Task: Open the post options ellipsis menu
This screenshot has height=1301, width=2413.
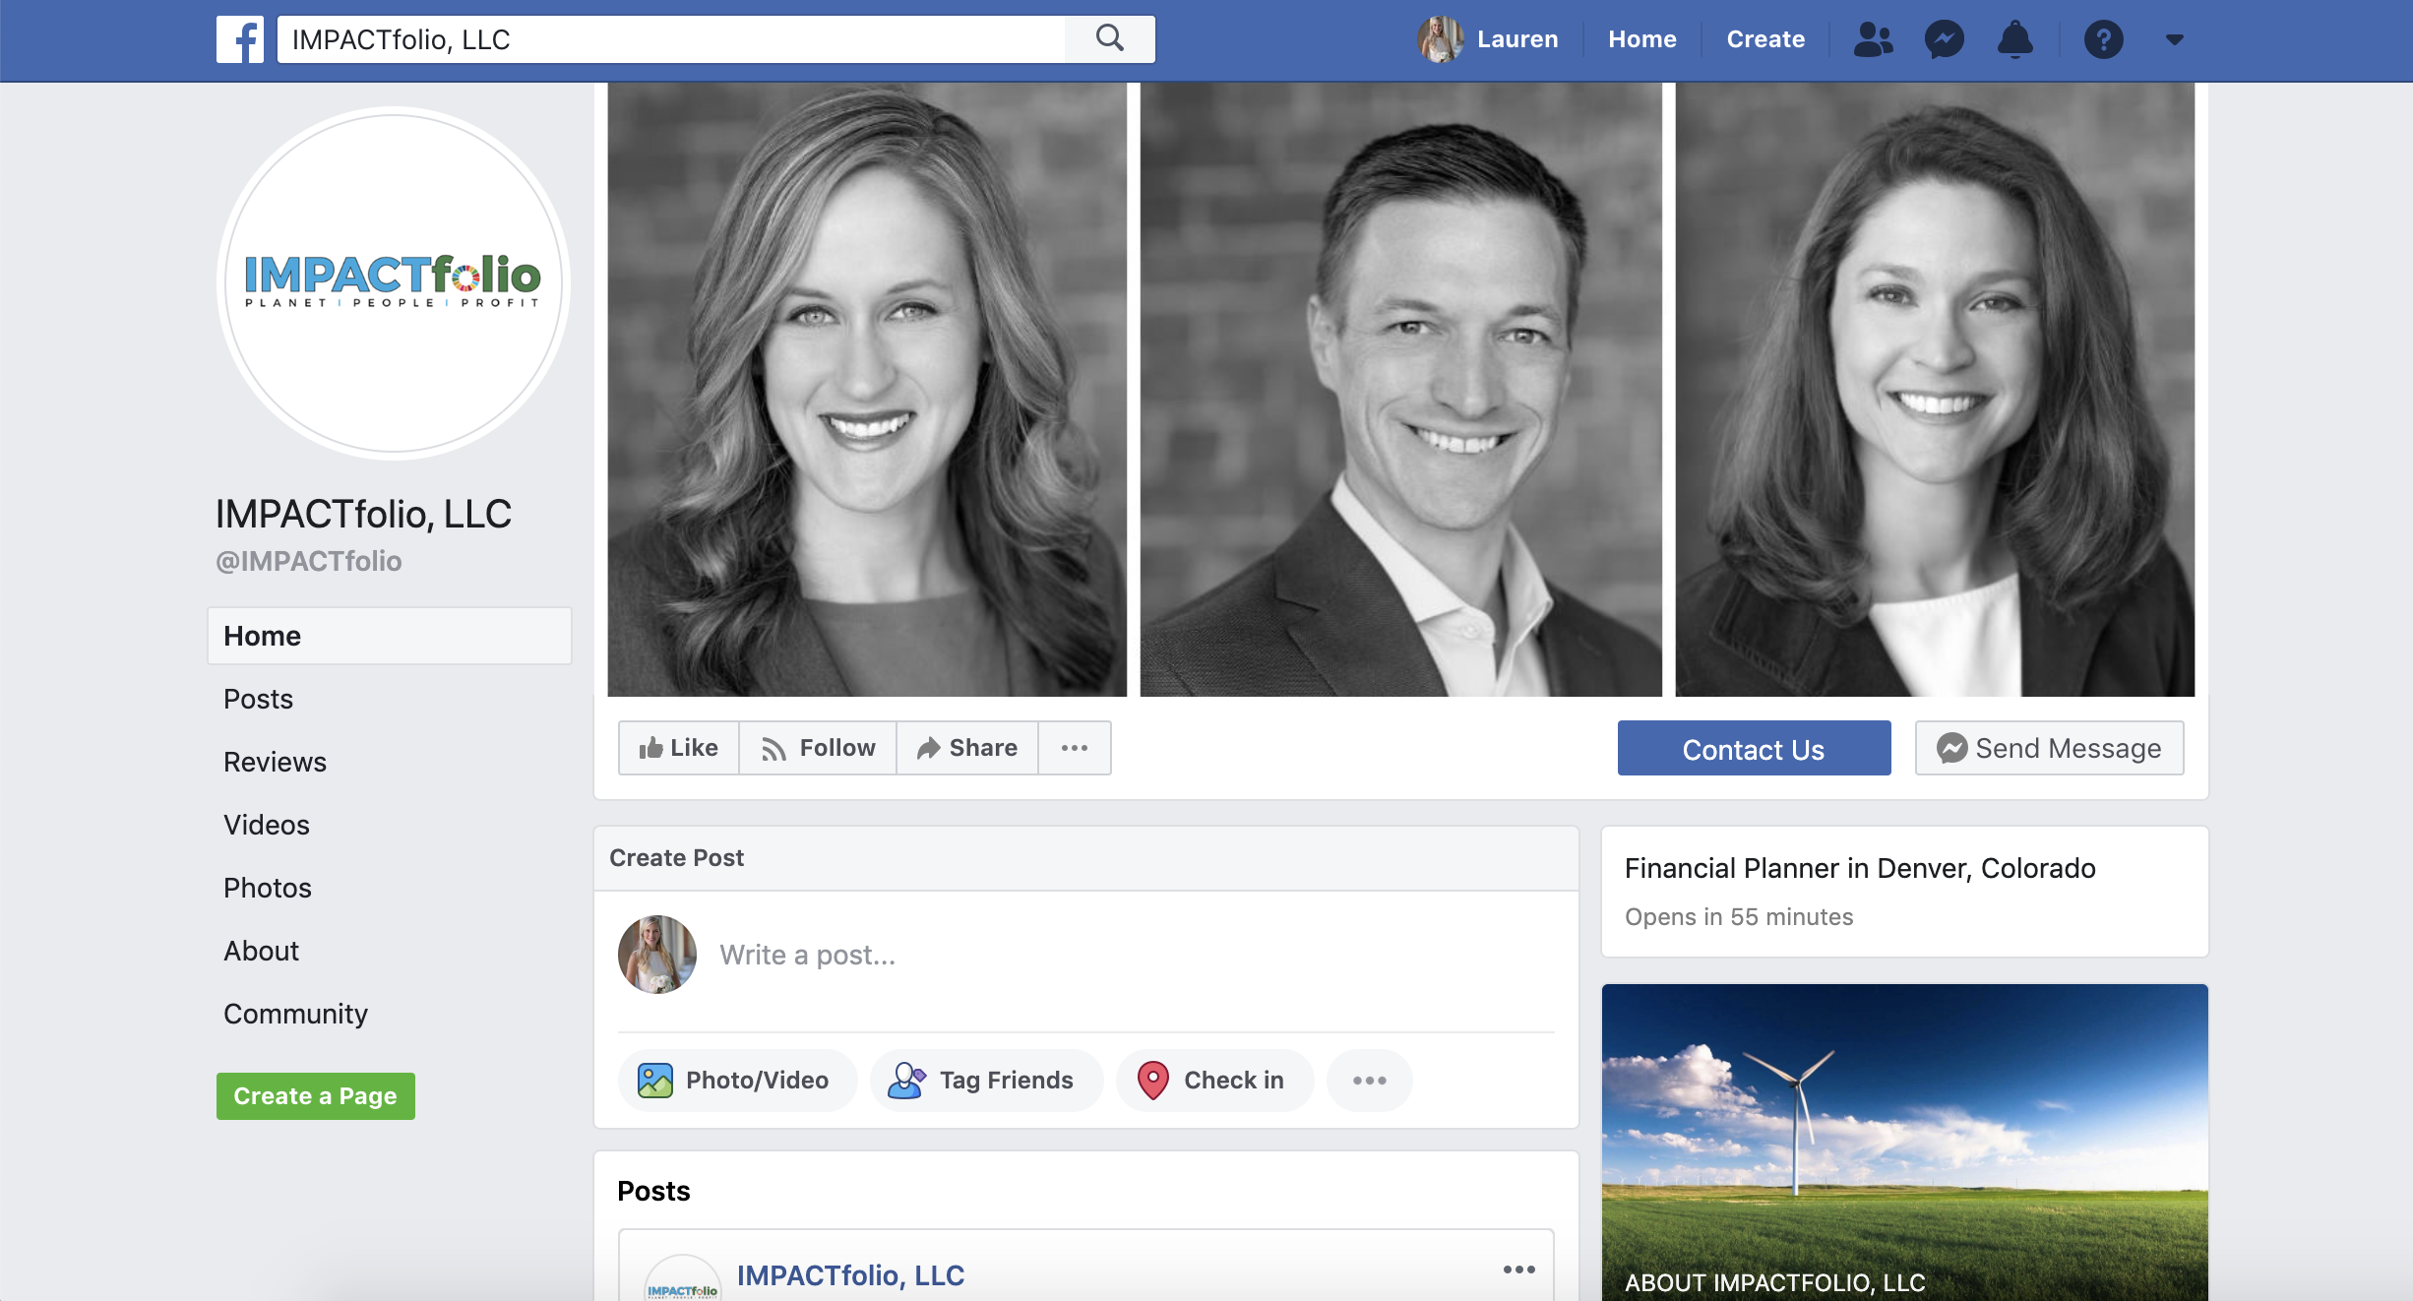Action: pyautogui.click(x=1518, y=1270)
